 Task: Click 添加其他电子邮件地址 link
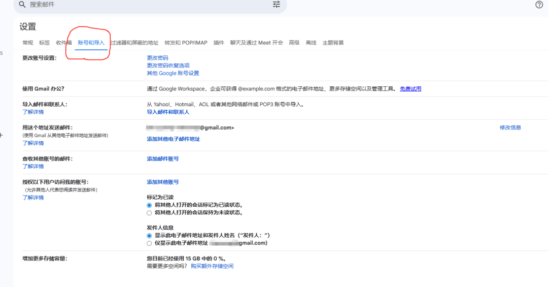tap(174, 139)
